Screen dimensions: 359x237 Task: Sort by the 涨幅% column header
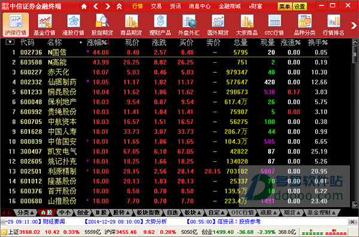click(98, 42)
